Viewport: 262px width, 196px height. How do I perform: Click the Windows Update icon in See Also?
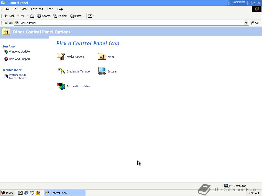tap(6, 52)
